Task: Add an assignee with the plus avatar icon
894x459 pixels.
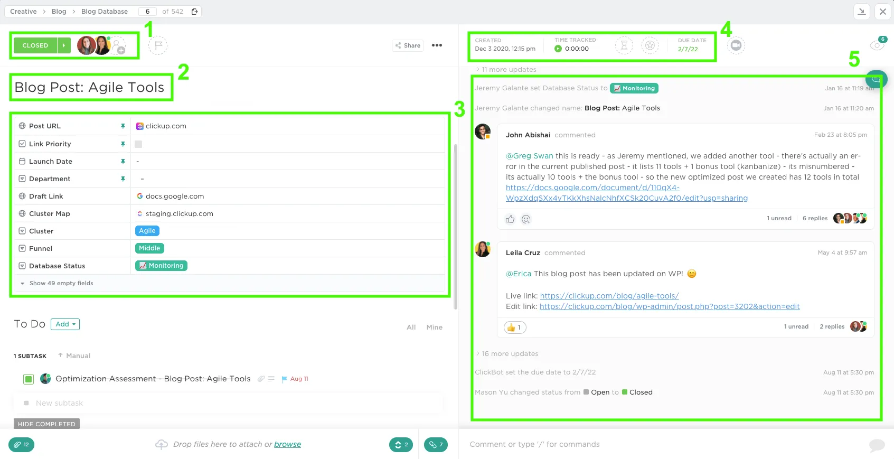Action: click(118, 46)
